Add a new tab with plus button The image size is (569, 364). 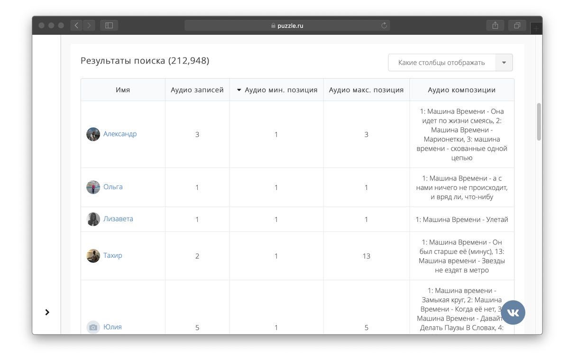[x=536, y=28]
